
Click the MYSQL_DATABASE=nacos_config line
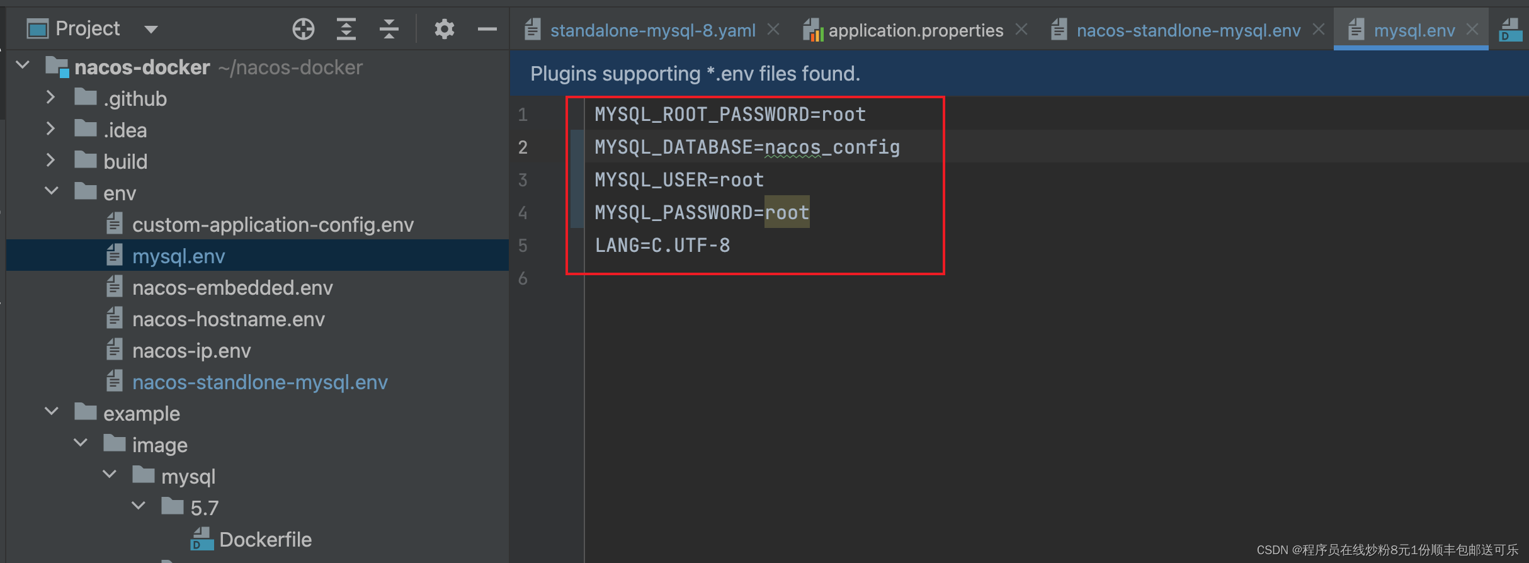(747, 147)
